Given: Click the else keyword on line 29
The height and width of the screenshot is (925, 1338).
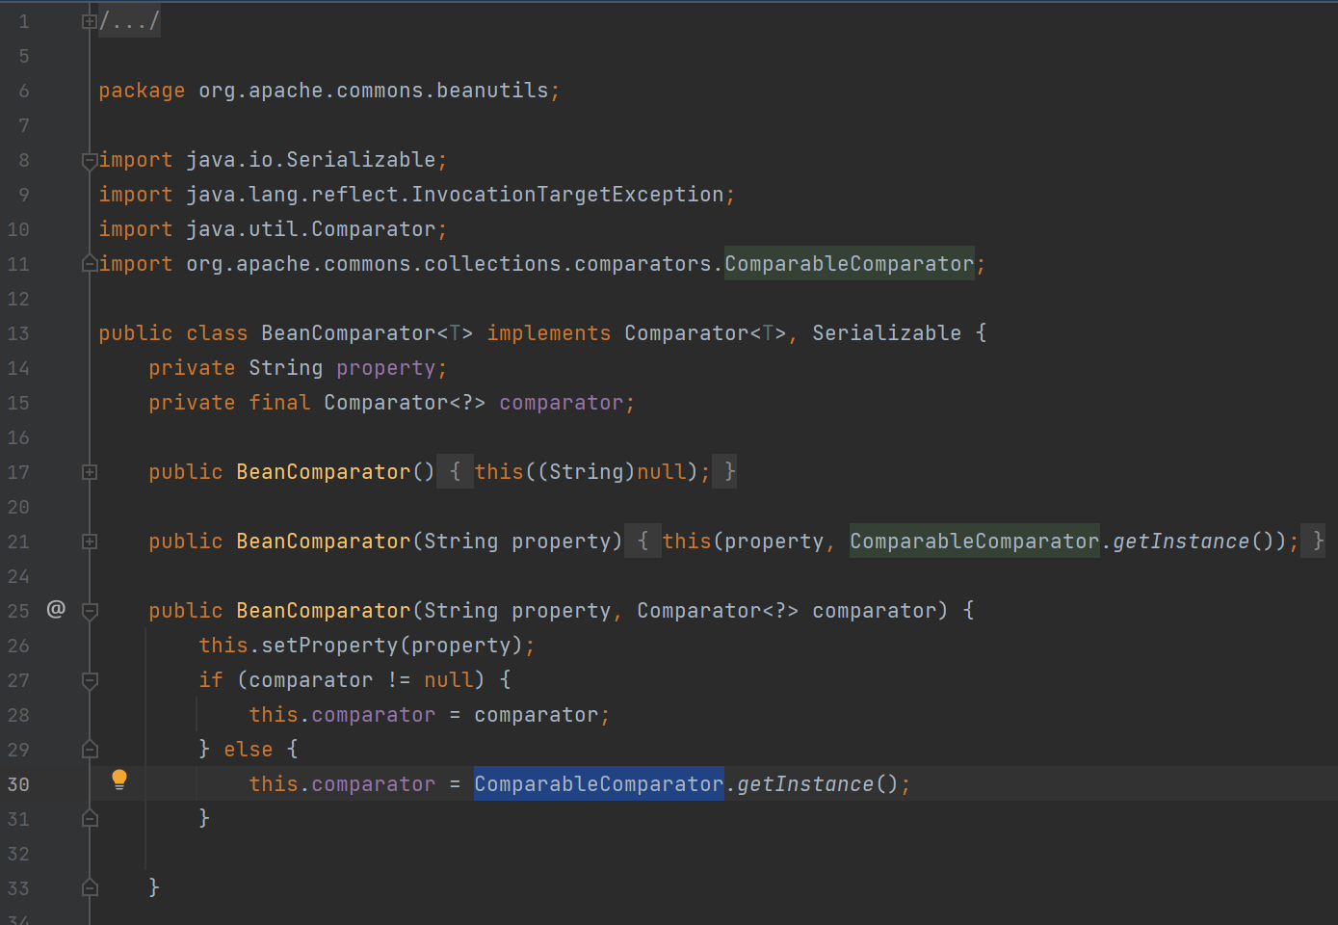Looking at the screenshot, I should pos(249,750).
